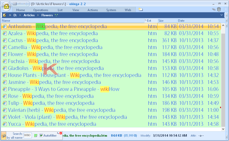The width and height of the screenshot is (229, 141).
Task: Click the file list scroll up arrow
Action: pos(223,26)
